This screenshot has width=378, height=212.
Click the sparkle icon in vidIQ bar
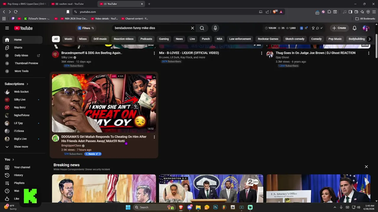[x=322, y=28]
